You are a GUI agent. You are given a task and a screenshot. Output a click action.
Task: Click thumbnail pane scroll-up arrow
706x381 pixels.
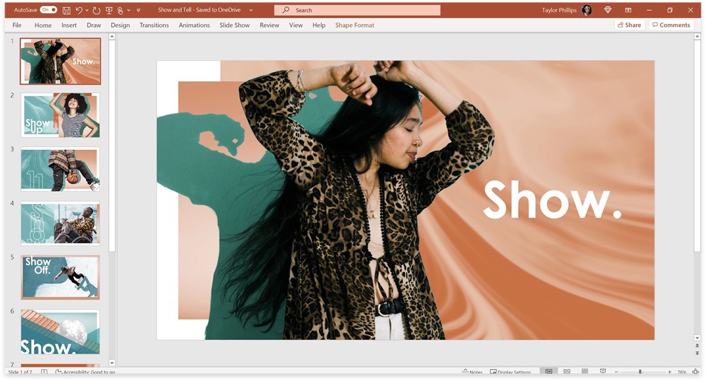[x=112, y=37]
